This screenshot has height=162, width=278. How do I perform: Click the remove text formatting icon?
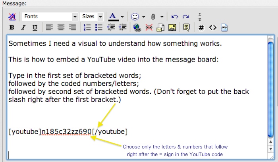[x=12, y=17]
